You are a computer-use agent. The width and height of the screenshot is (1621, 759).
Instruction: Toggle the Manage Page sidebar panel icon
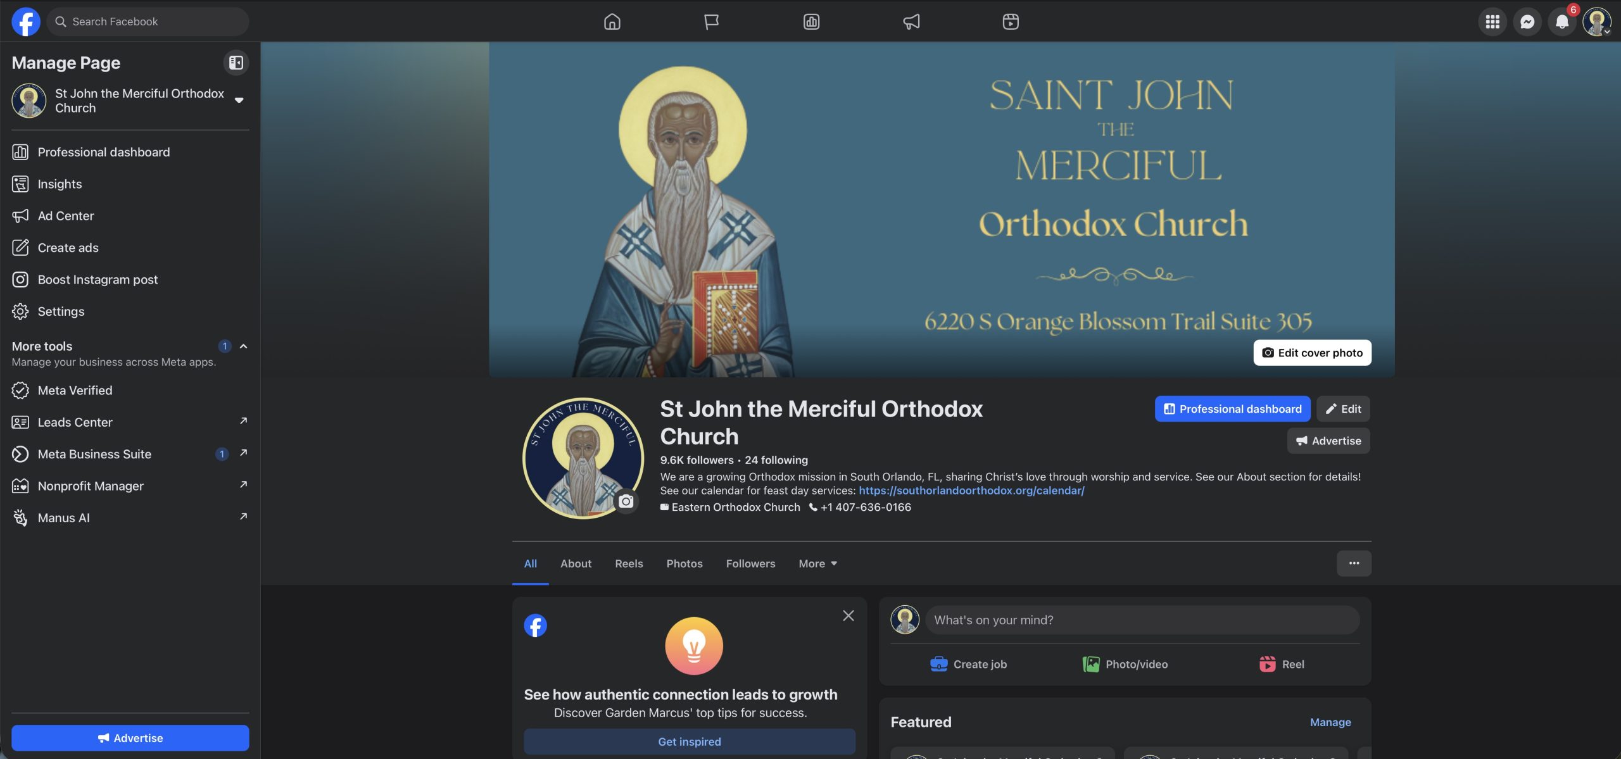click(x=236, y=63)
